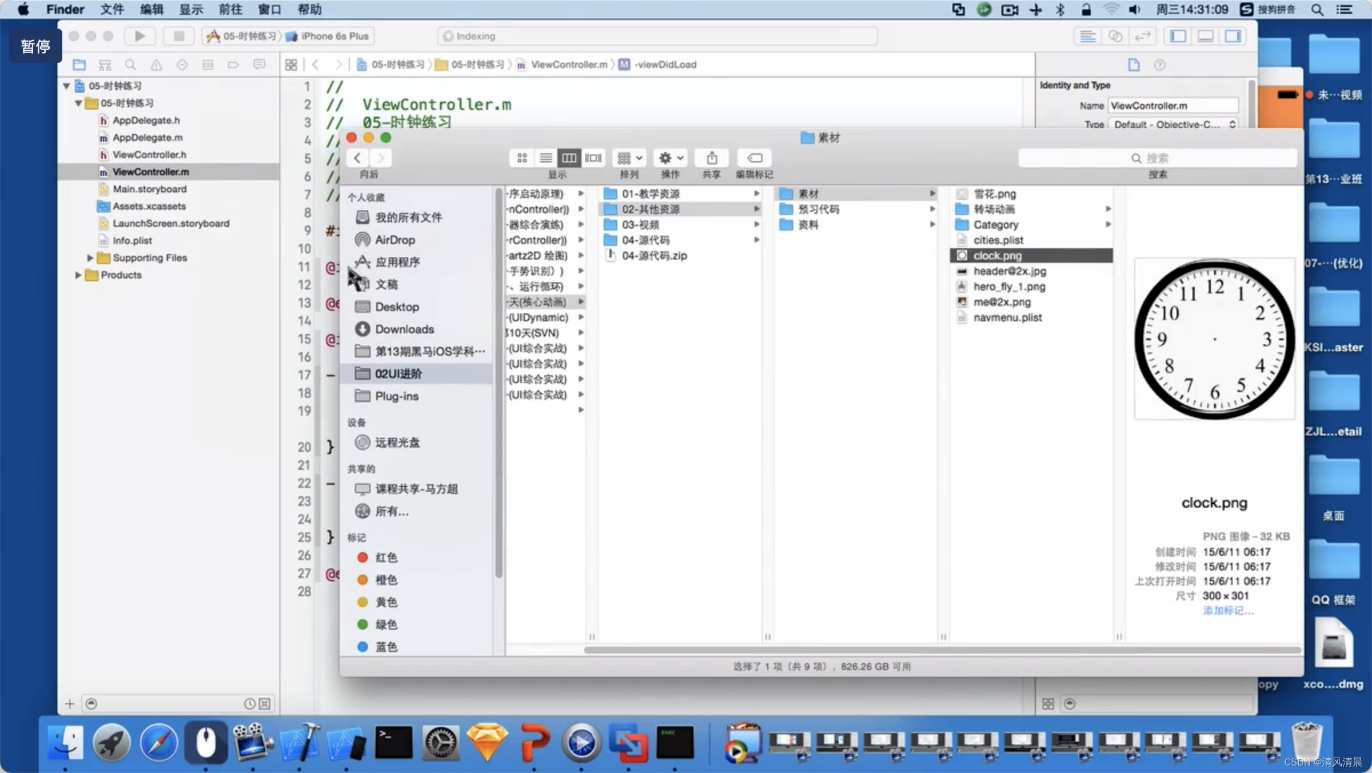Click -viewDidLoad in the Xcode jump bar
This screenshot has width=1372, height=773.
(x=659, y=65)
